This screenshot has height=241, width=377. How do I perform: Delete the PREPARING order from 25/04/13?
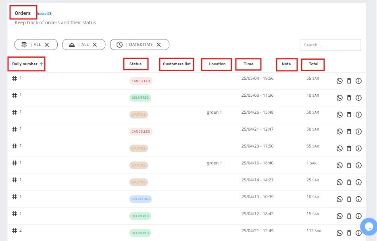pos(349,199)
